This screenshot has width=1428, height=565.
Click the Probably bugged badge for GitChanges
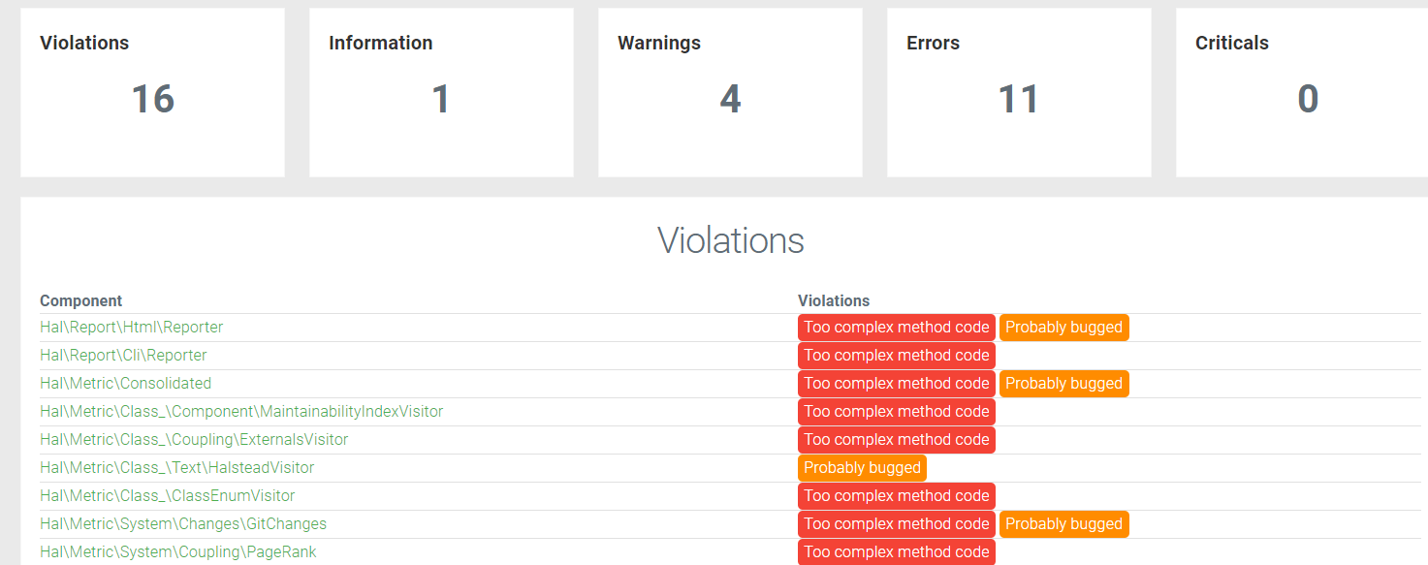click(1063, 524)
